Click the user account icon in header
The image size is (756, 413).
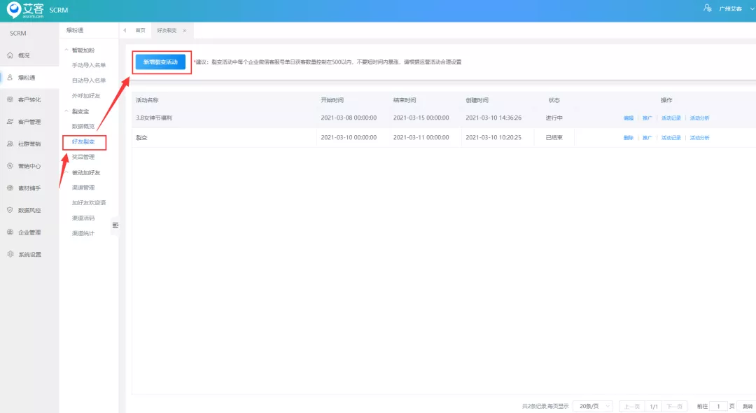[707, 8]
